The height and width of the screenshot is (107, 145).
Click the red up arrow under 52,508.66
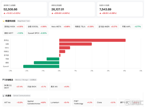point(5,13)
